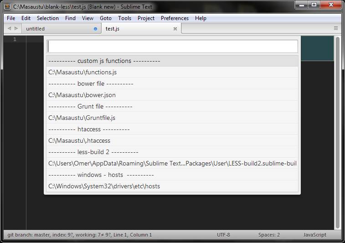The height and width of the screenshot is (243, 345).
Task: Open the Help menu
Action: (201, 18)
